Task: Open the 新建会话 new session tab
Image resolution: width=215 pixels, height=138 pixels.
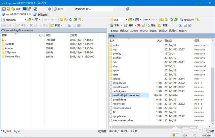Action: [x=41, y=14]
